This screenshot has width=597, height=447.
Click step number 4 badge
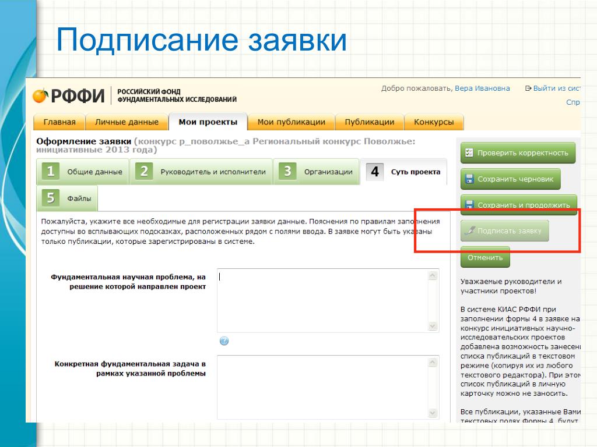(375, 172)
